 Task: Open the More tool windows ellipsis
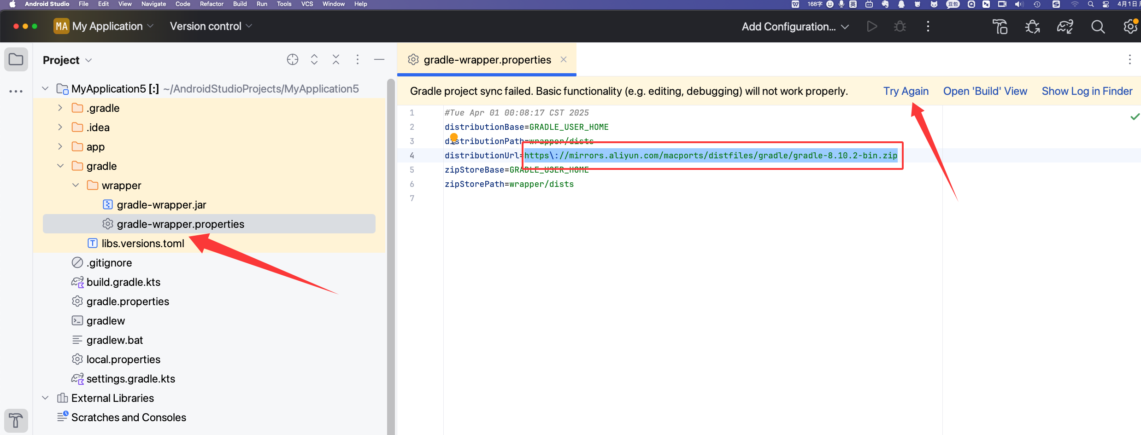tap(16, 91)
